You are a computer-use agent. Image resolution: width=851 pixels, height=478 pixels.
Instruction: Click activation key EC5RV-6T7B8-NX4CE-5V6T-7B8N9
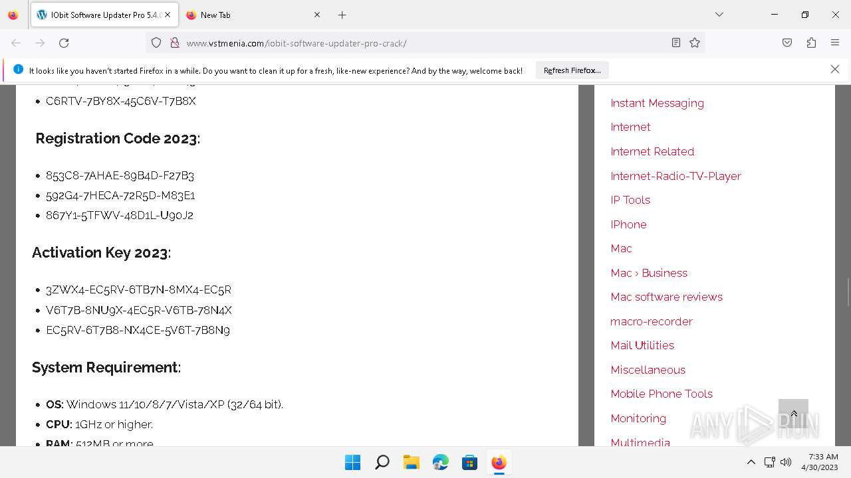coord(138,330)
